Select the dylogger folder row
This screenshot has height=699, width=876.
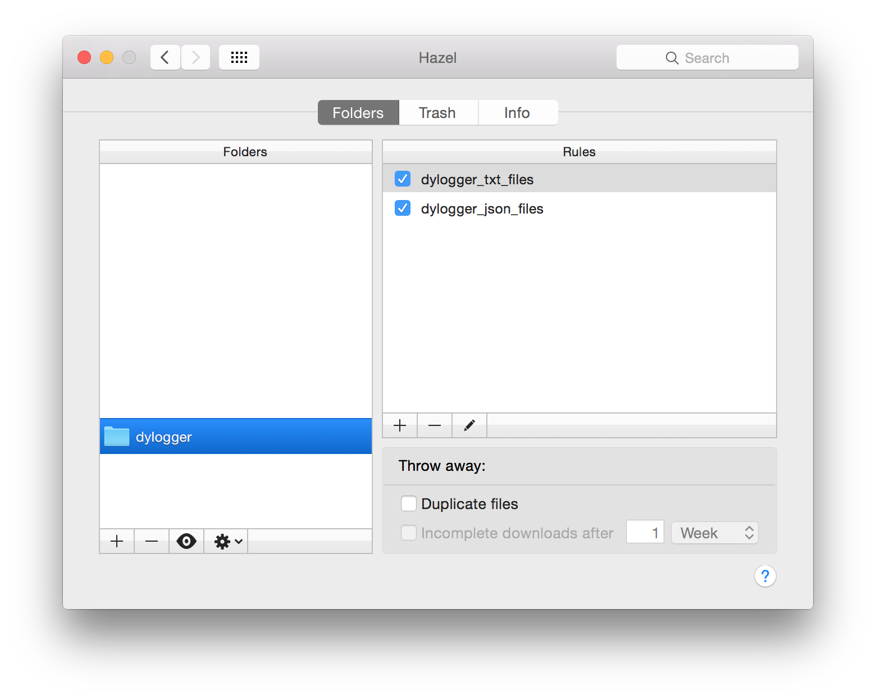pos(236,436)
